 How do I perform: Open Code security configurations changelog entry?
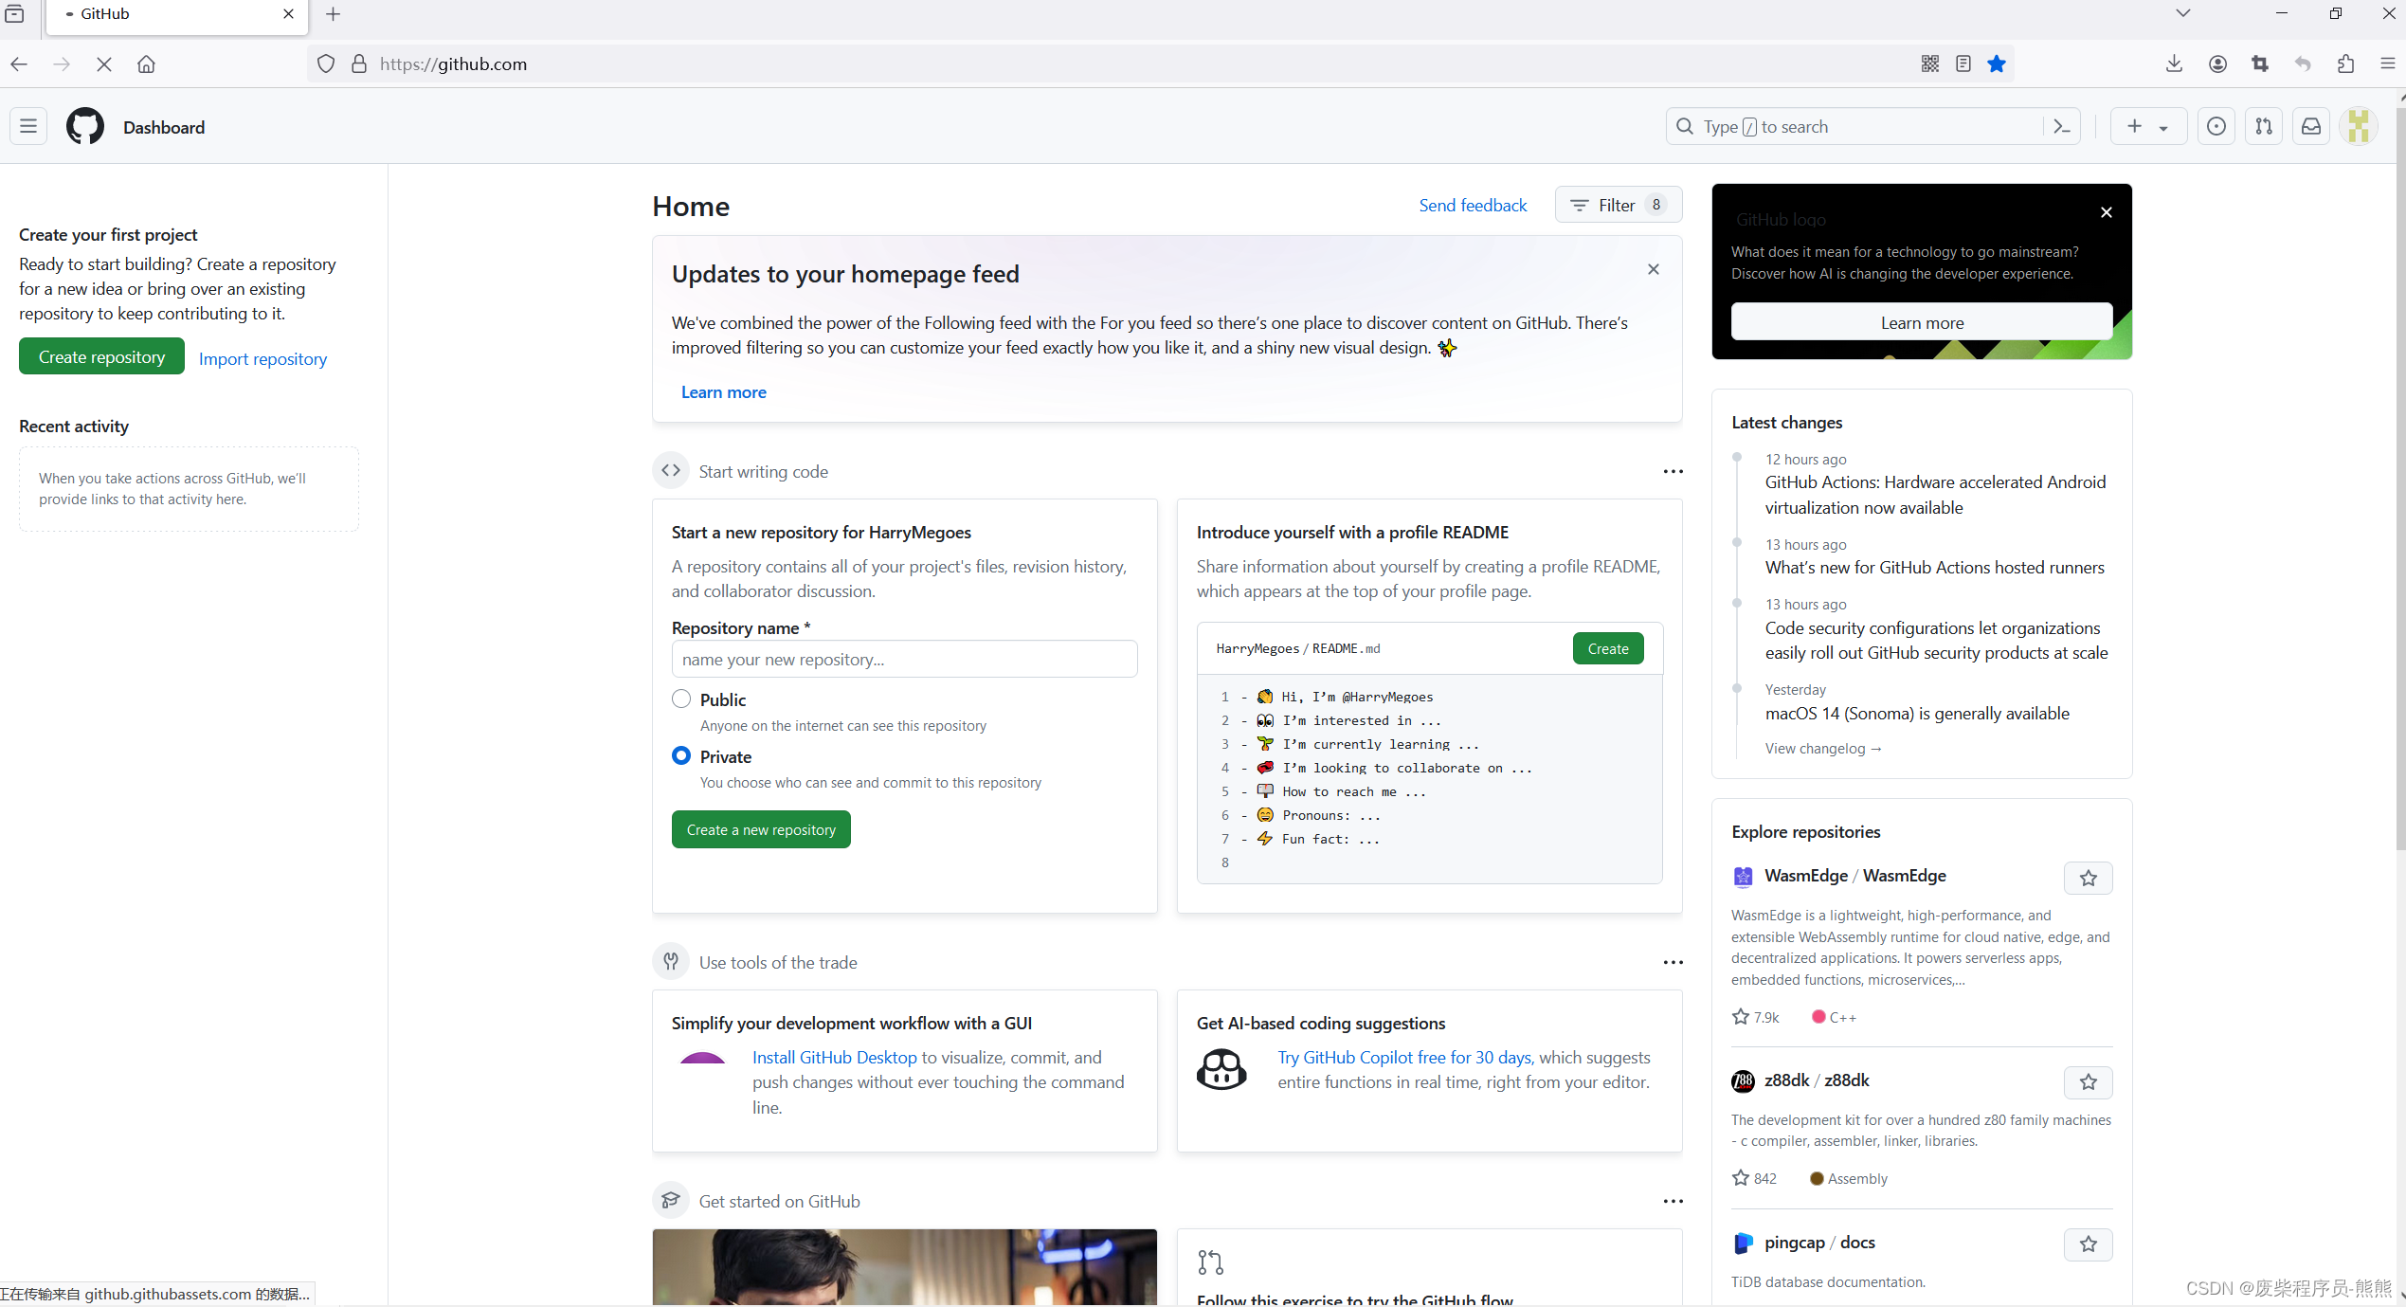click(x=1936, y=640)
